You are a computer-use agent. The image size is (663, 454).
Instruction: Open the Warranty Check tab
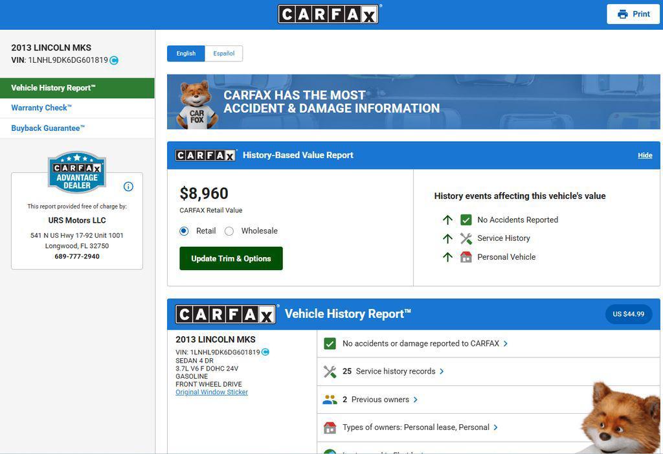pyautogui.click(x=77, y=108)
